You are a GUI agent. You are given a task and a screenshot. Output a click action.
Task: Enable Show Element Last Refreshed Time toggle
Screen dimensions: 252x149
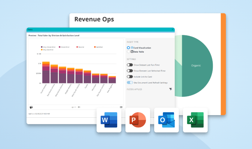130,71
